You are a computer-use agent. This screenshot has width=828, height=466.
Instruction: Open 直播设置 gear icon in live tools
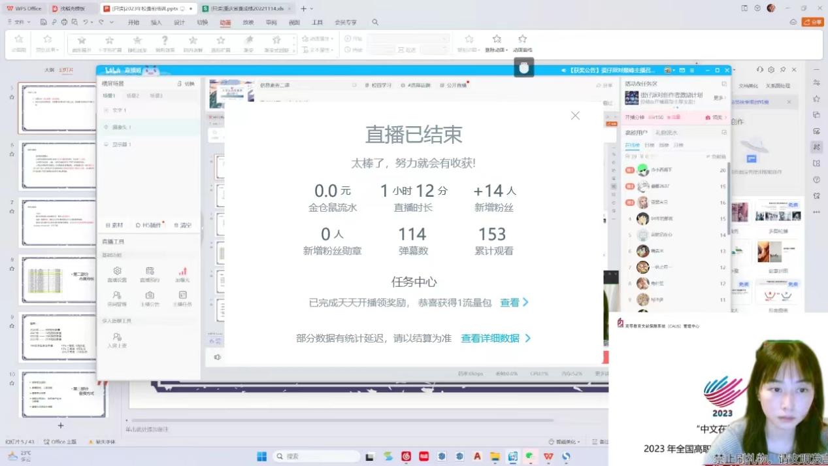(x=117, y=271)
